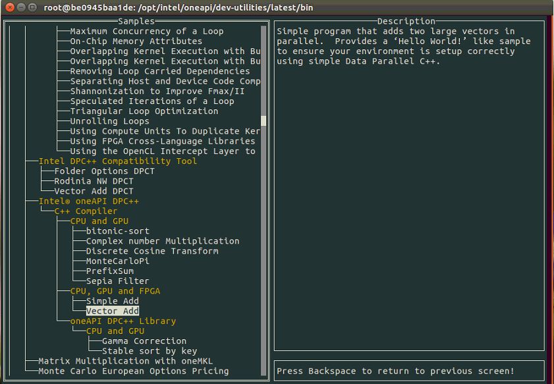Select Stable sort by key sample

(150, 351)
